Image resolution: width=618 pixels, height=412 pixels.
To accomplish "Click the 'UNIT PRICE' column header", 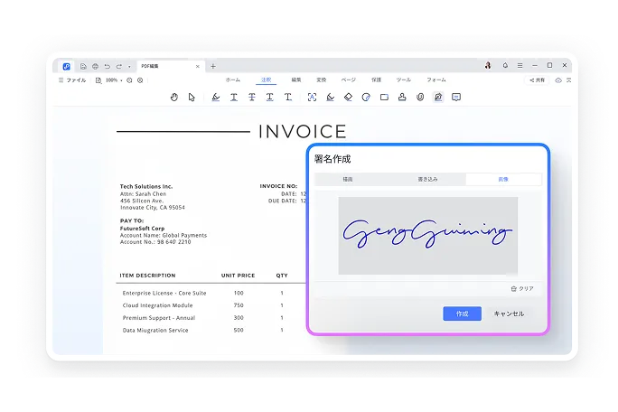I will (x=238, y=276).
